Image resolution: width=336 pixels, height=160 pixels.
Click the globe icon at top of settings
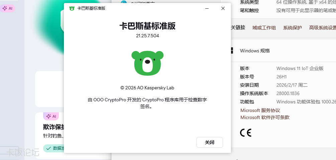124,2
